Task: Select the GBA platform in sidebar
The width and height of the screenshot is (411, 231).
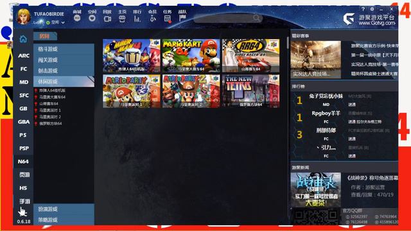Action: pos(24,122)
